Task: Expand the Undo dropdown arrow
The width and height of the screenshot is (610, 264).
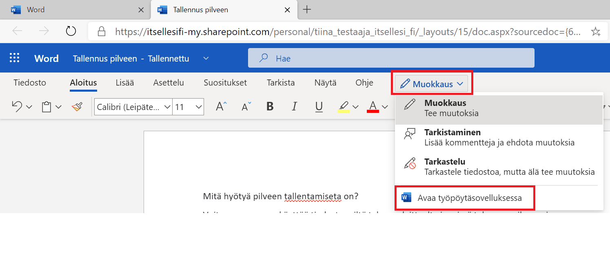Action: tap(29, 107)
